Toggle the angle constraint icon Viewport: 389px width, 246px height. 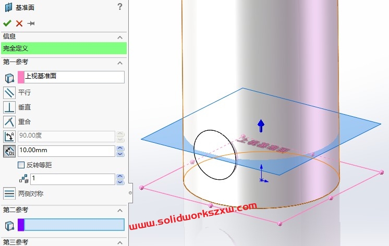(9, 137)
